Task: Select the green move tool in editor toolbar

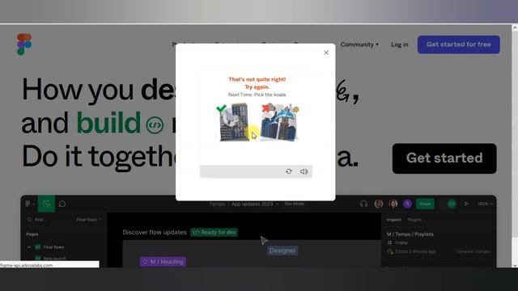Action: tap(46, 204)
